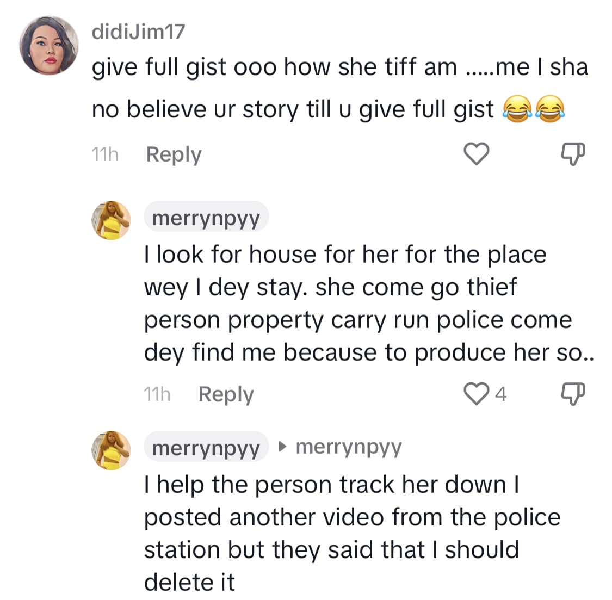Dislike didiJim17's comment with the thumbs-down icon
The image size is (612, 600).
click(573, 154)
